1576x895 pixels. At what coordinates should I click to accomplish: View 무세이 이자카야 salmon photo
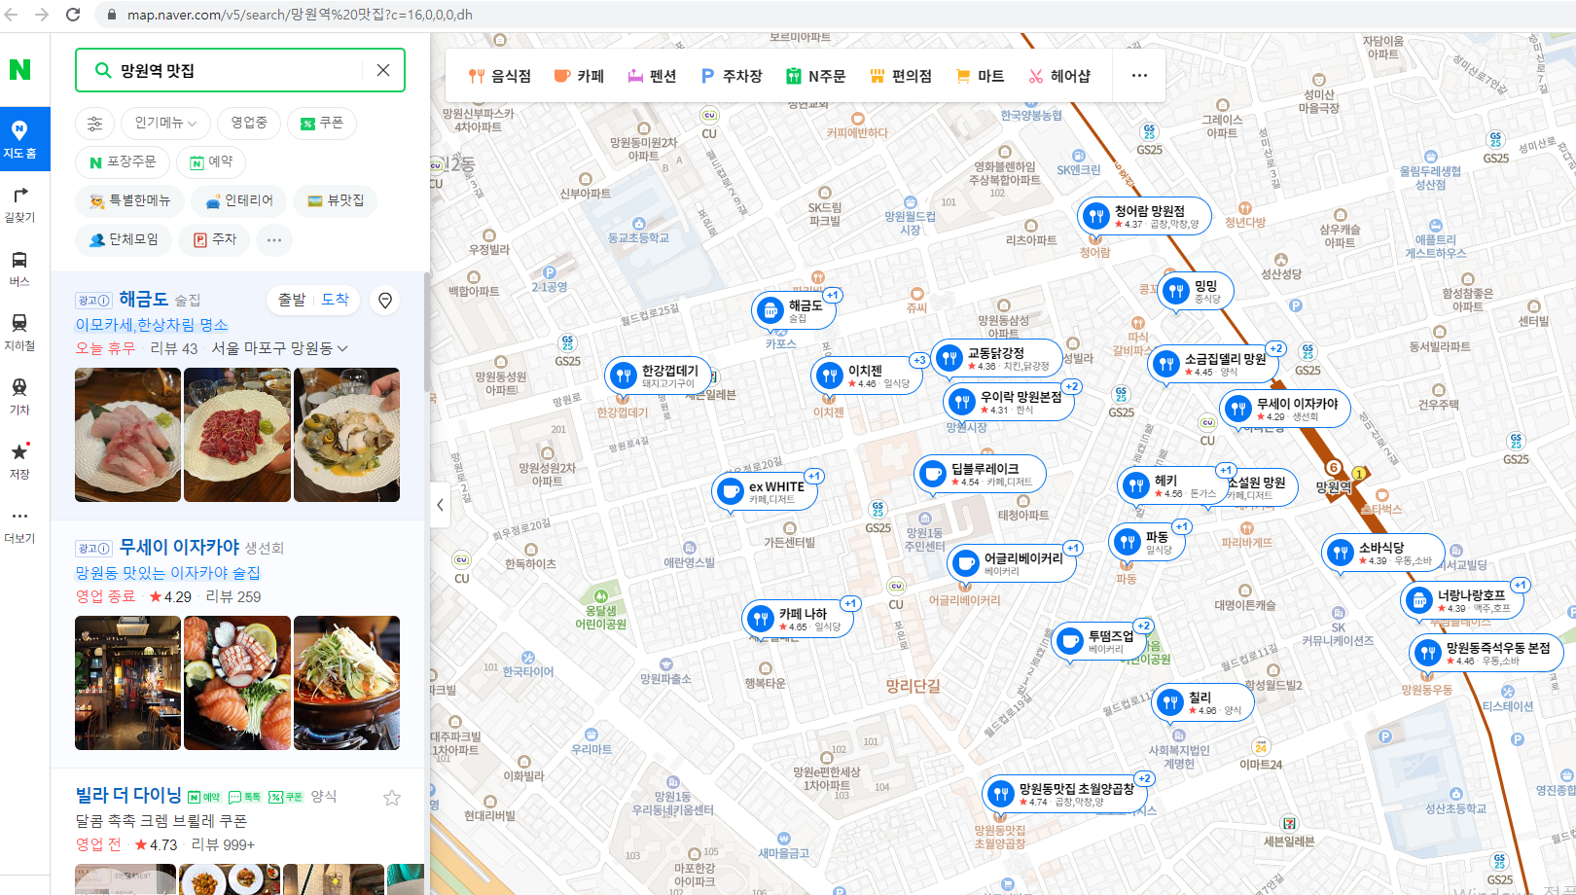pyautogui.click(x=237, y=683)
